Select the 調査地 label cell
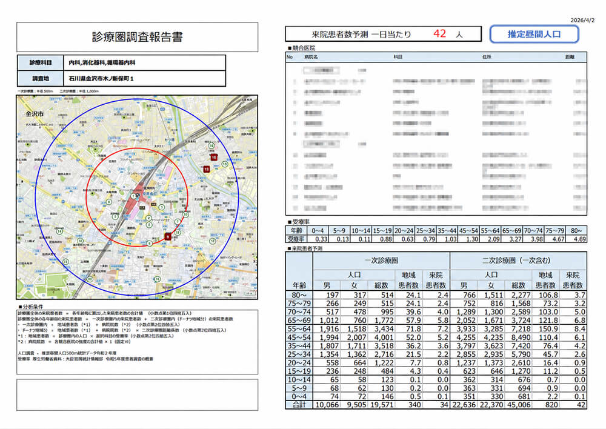Screen dimensions: 606x429 (x=41, y=78)
